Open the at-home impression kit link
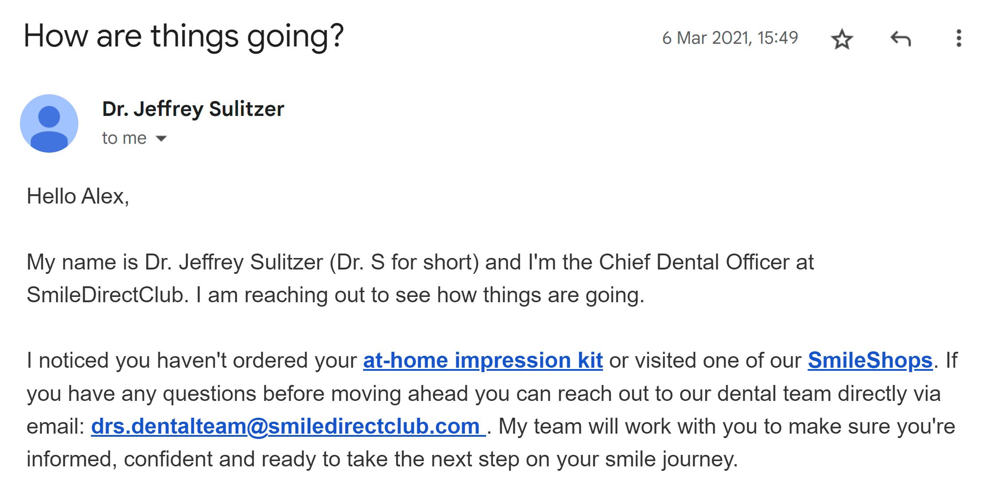 pyautogui.click(x=483, y=361)
